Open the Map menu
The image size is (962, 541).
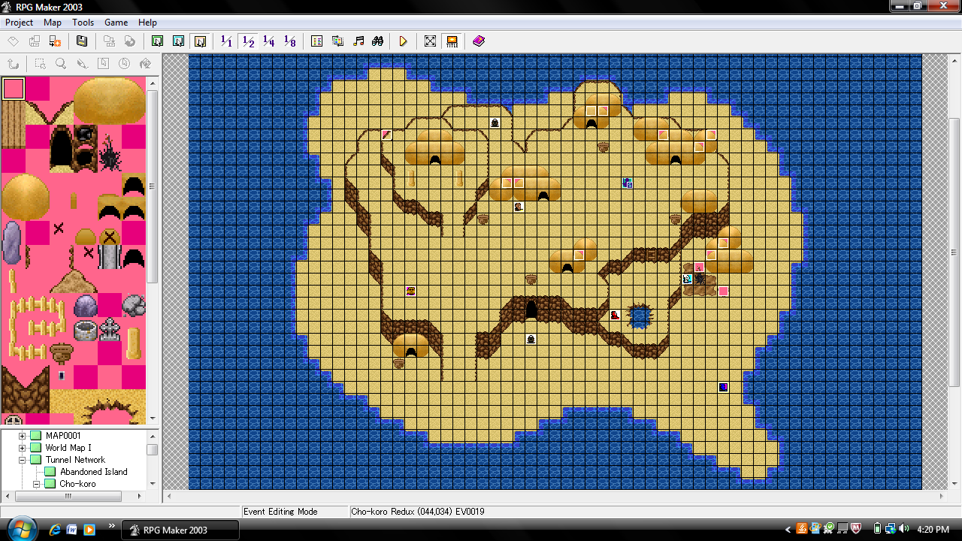tap(53, 23)
